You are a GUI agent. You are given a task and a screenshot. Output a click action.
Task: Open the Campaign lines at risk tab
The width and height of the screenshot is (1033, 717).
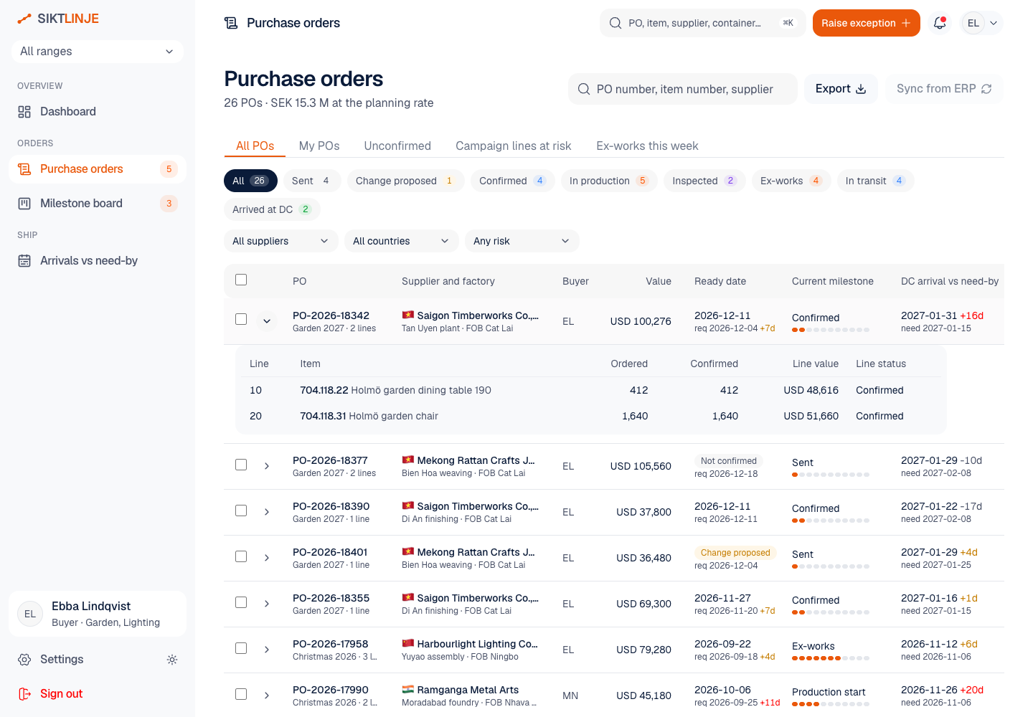click(x=514, y=146)
